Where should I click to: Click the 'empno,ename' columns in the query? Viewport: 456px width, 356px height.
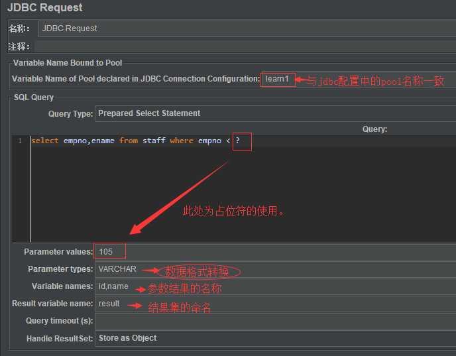point(89,141)
